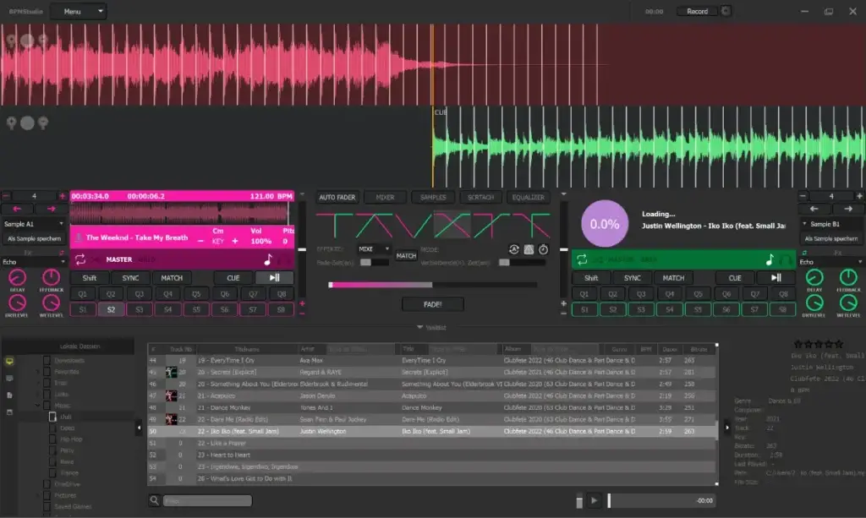866x518 pixels.
Task: Switch to the SCRATCH tab
Action: pos(480,198)
